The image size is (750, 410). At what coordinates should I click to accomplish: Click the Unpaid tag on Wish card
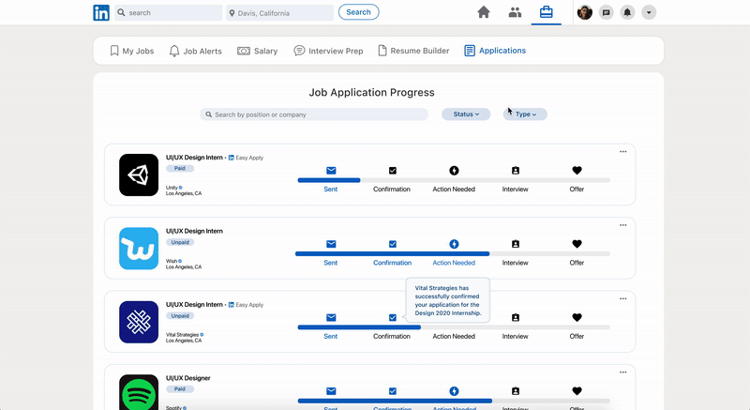click(x=180, y=242)
